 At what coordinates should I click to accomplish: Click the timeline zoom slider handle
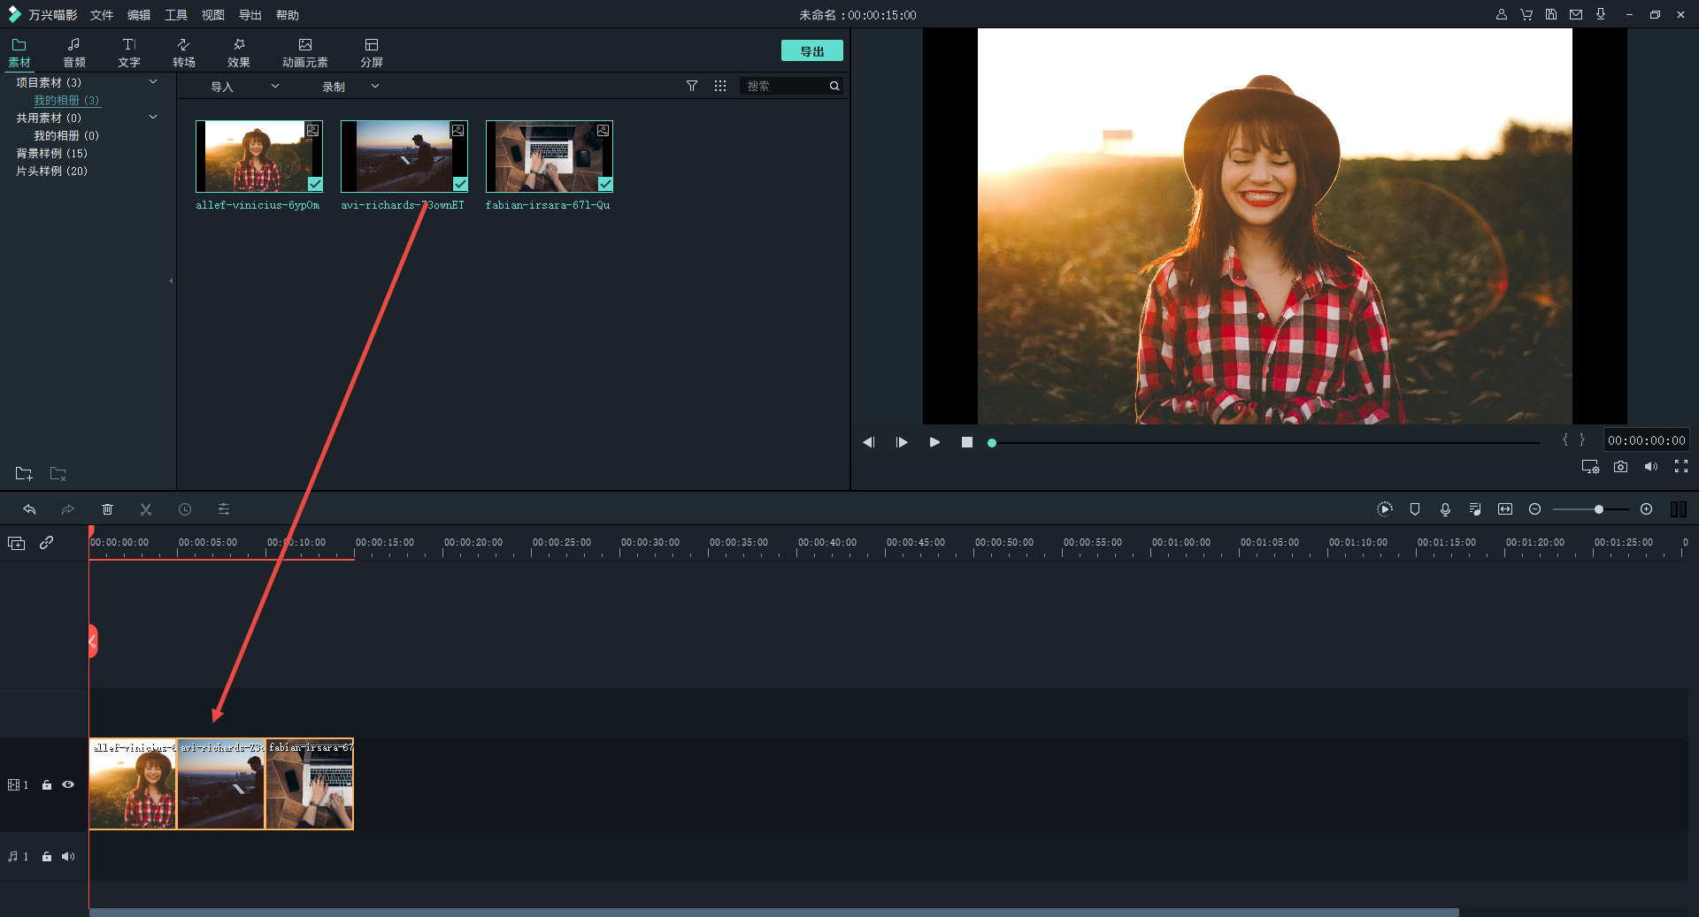1598,509
